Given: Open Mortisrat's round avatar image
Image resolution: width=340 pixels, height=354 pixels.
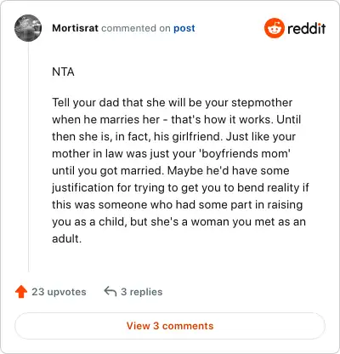Looking at the screenshot, I should point(28,28).
